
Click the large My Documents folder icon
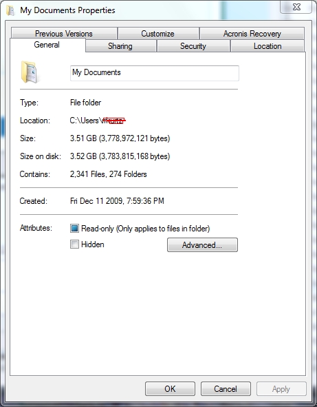29,72
